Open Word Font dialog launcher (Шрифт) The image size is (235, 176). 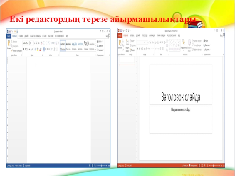42,55
